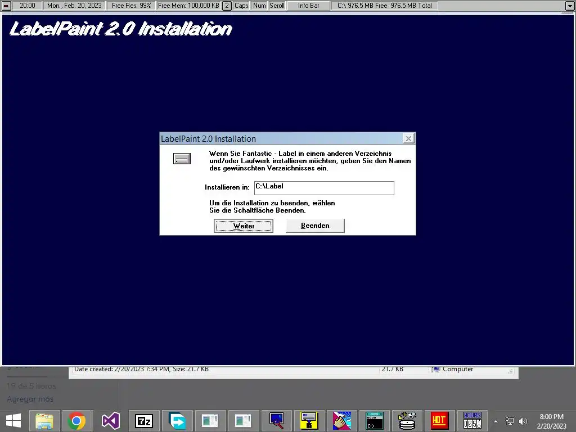Click the Weiter button
Screen dimensions: 576x432
(243, 226)
